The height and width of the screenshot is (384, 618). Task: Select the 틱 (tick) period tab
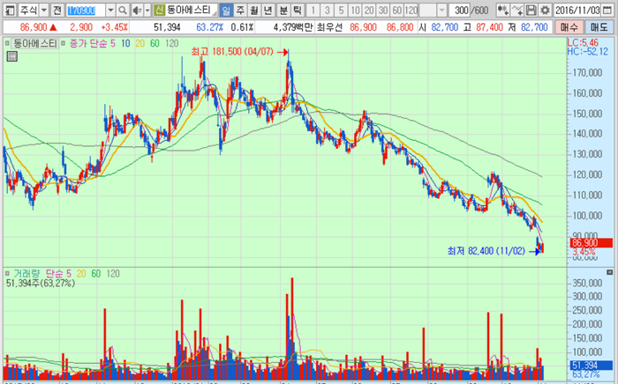(297, 10)
